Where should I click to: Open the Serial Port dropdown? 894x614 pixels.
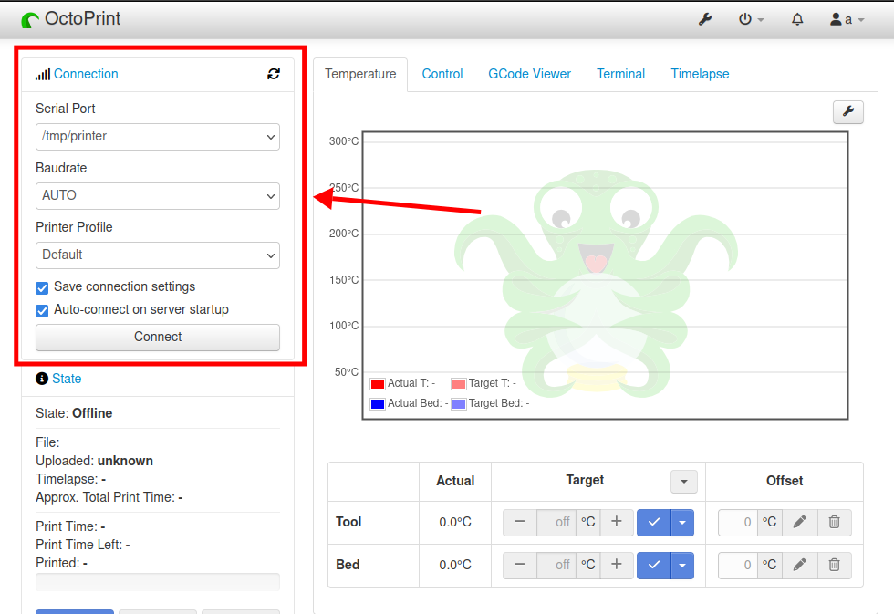(157, 137)
